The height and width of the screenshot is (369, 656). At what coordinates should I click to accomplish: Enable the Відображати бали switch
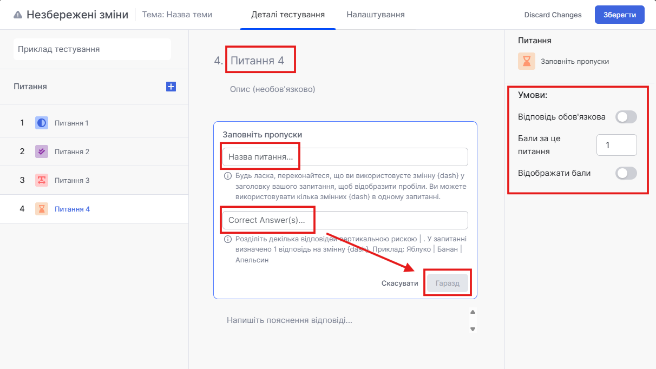point(626,173)
